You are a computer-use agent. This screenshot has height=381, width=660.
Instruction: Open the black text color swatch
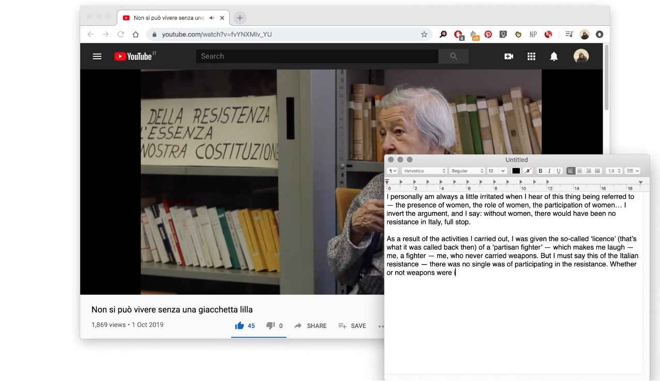(x=516, y=171)
